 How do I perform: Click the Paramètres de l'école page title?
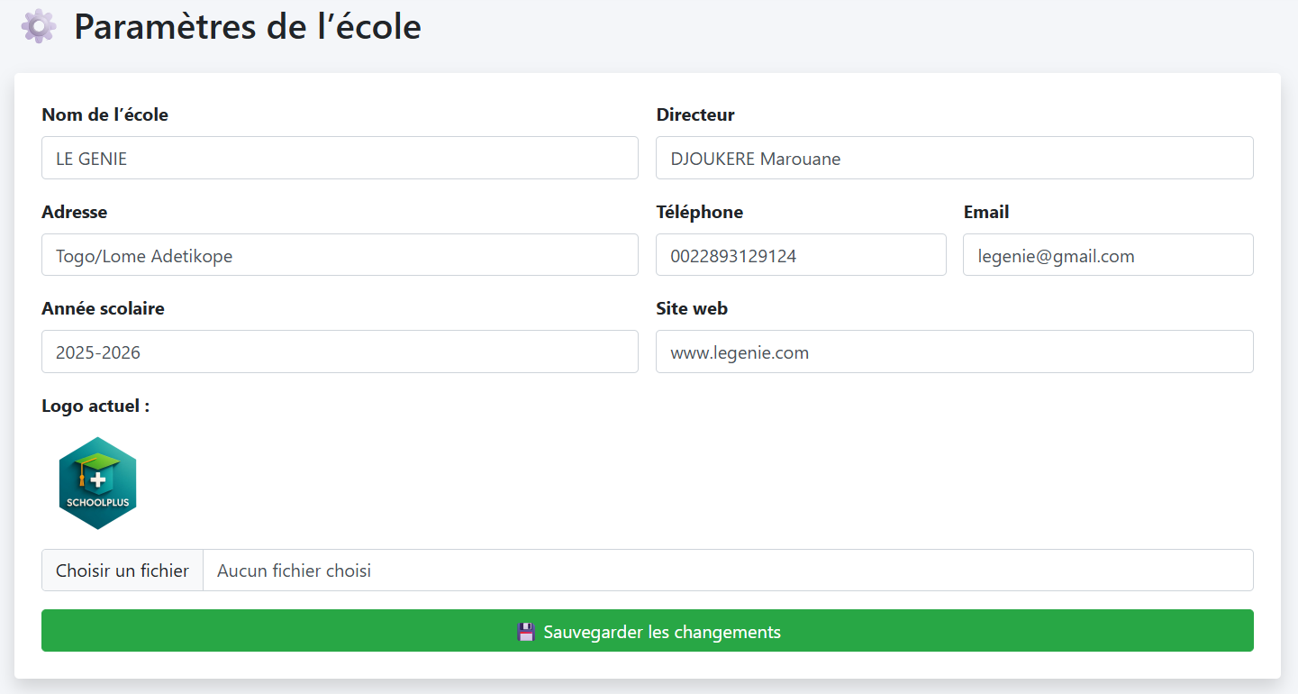(246, 26)
